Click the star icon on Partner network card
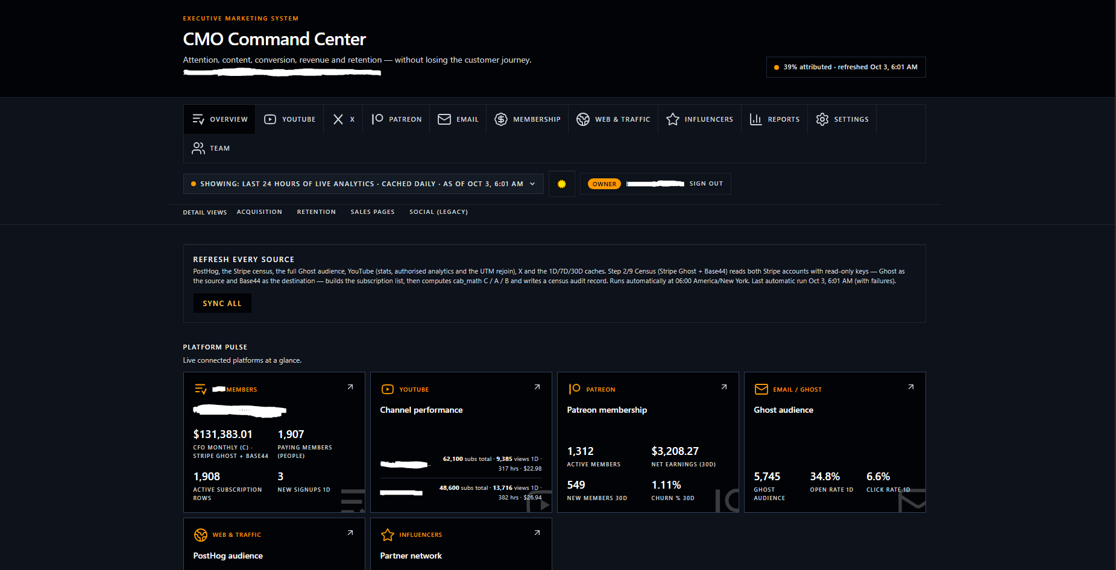1116x570 pixels. pyautogui.click(x=388, y=534)
